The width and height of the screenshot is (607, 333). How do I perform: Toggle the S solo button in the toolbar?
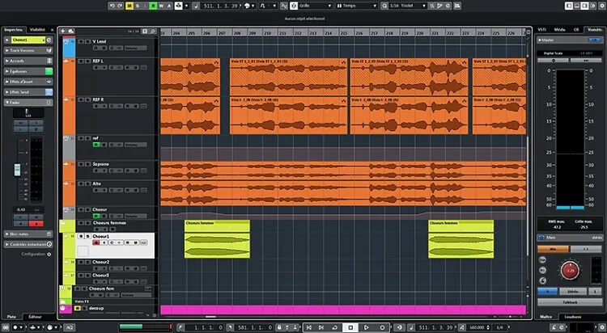(138, 5)
